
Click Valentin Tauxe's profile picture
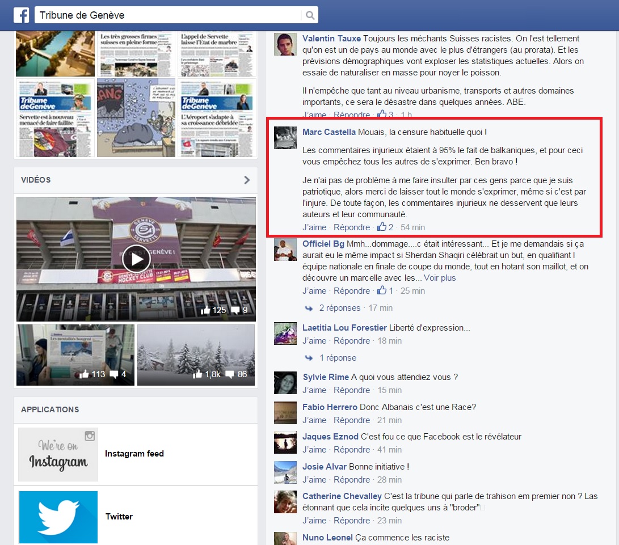tap(285, 44)
